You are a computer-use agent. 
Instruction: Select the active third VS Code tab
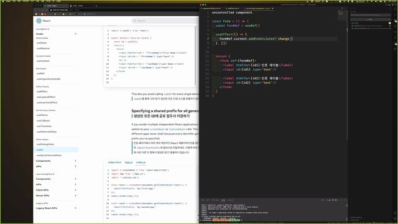tap(259, 8)
